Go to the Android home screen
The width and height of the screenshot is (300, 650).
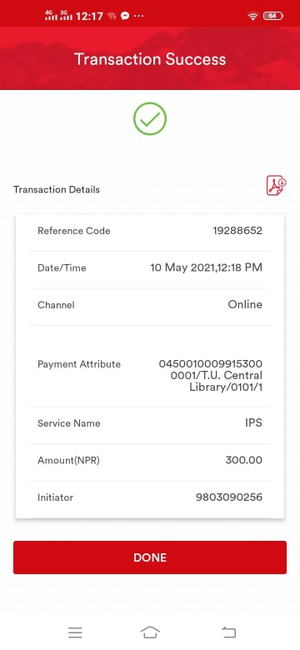tap(150, 632)
